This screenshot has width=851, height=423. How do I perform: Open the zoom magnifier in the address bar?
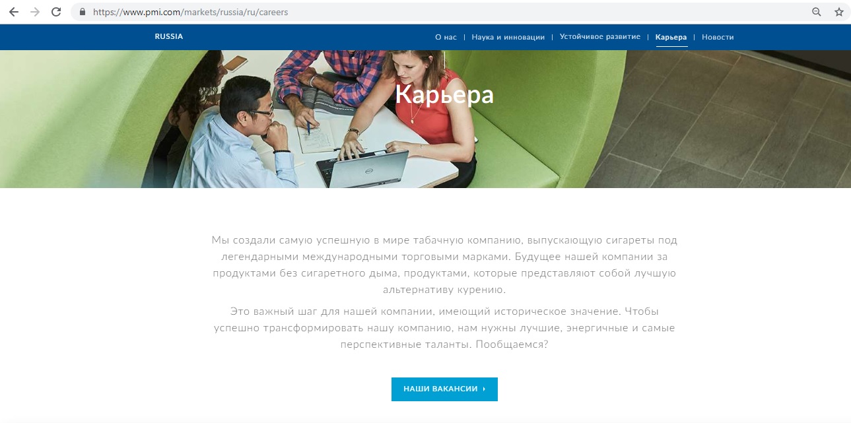tap(817, 12)
